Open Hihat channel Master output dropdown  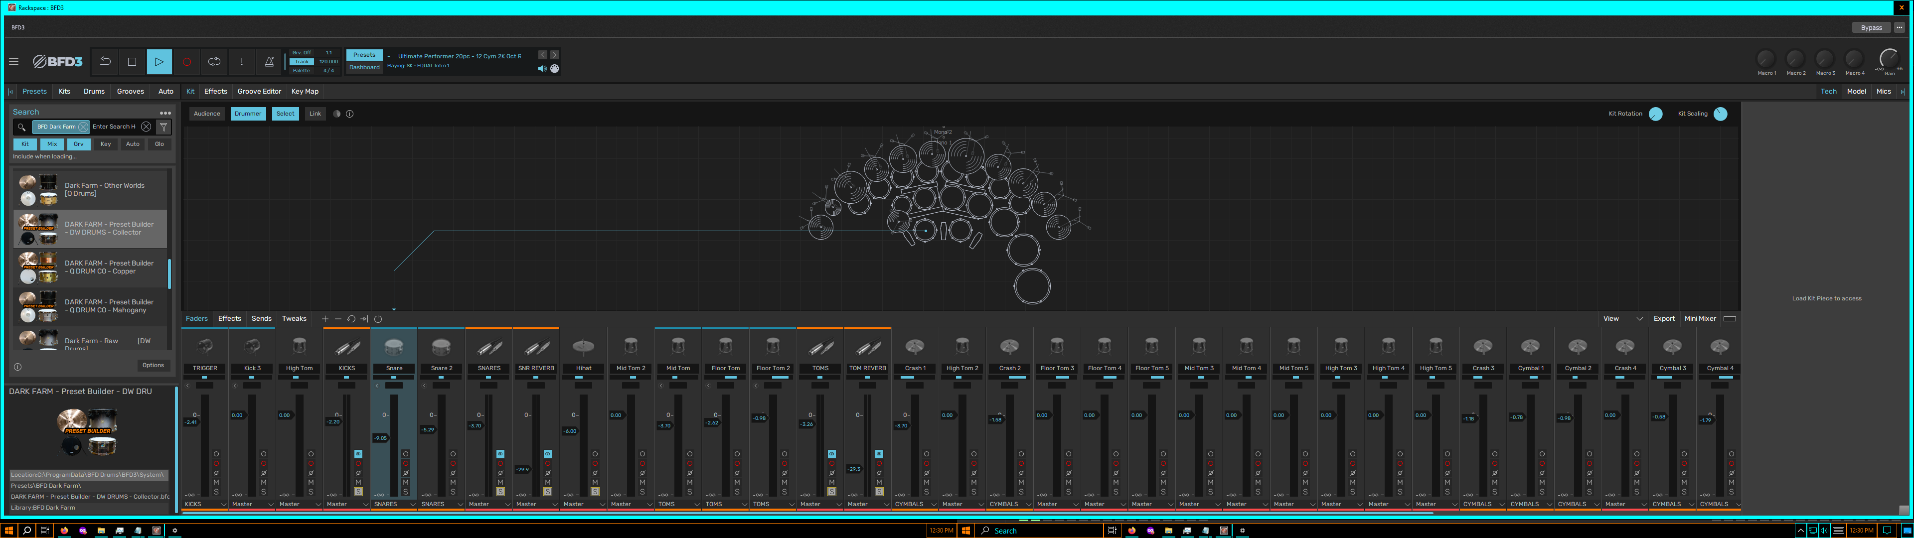pyautogui.click(x=583, y=505)
